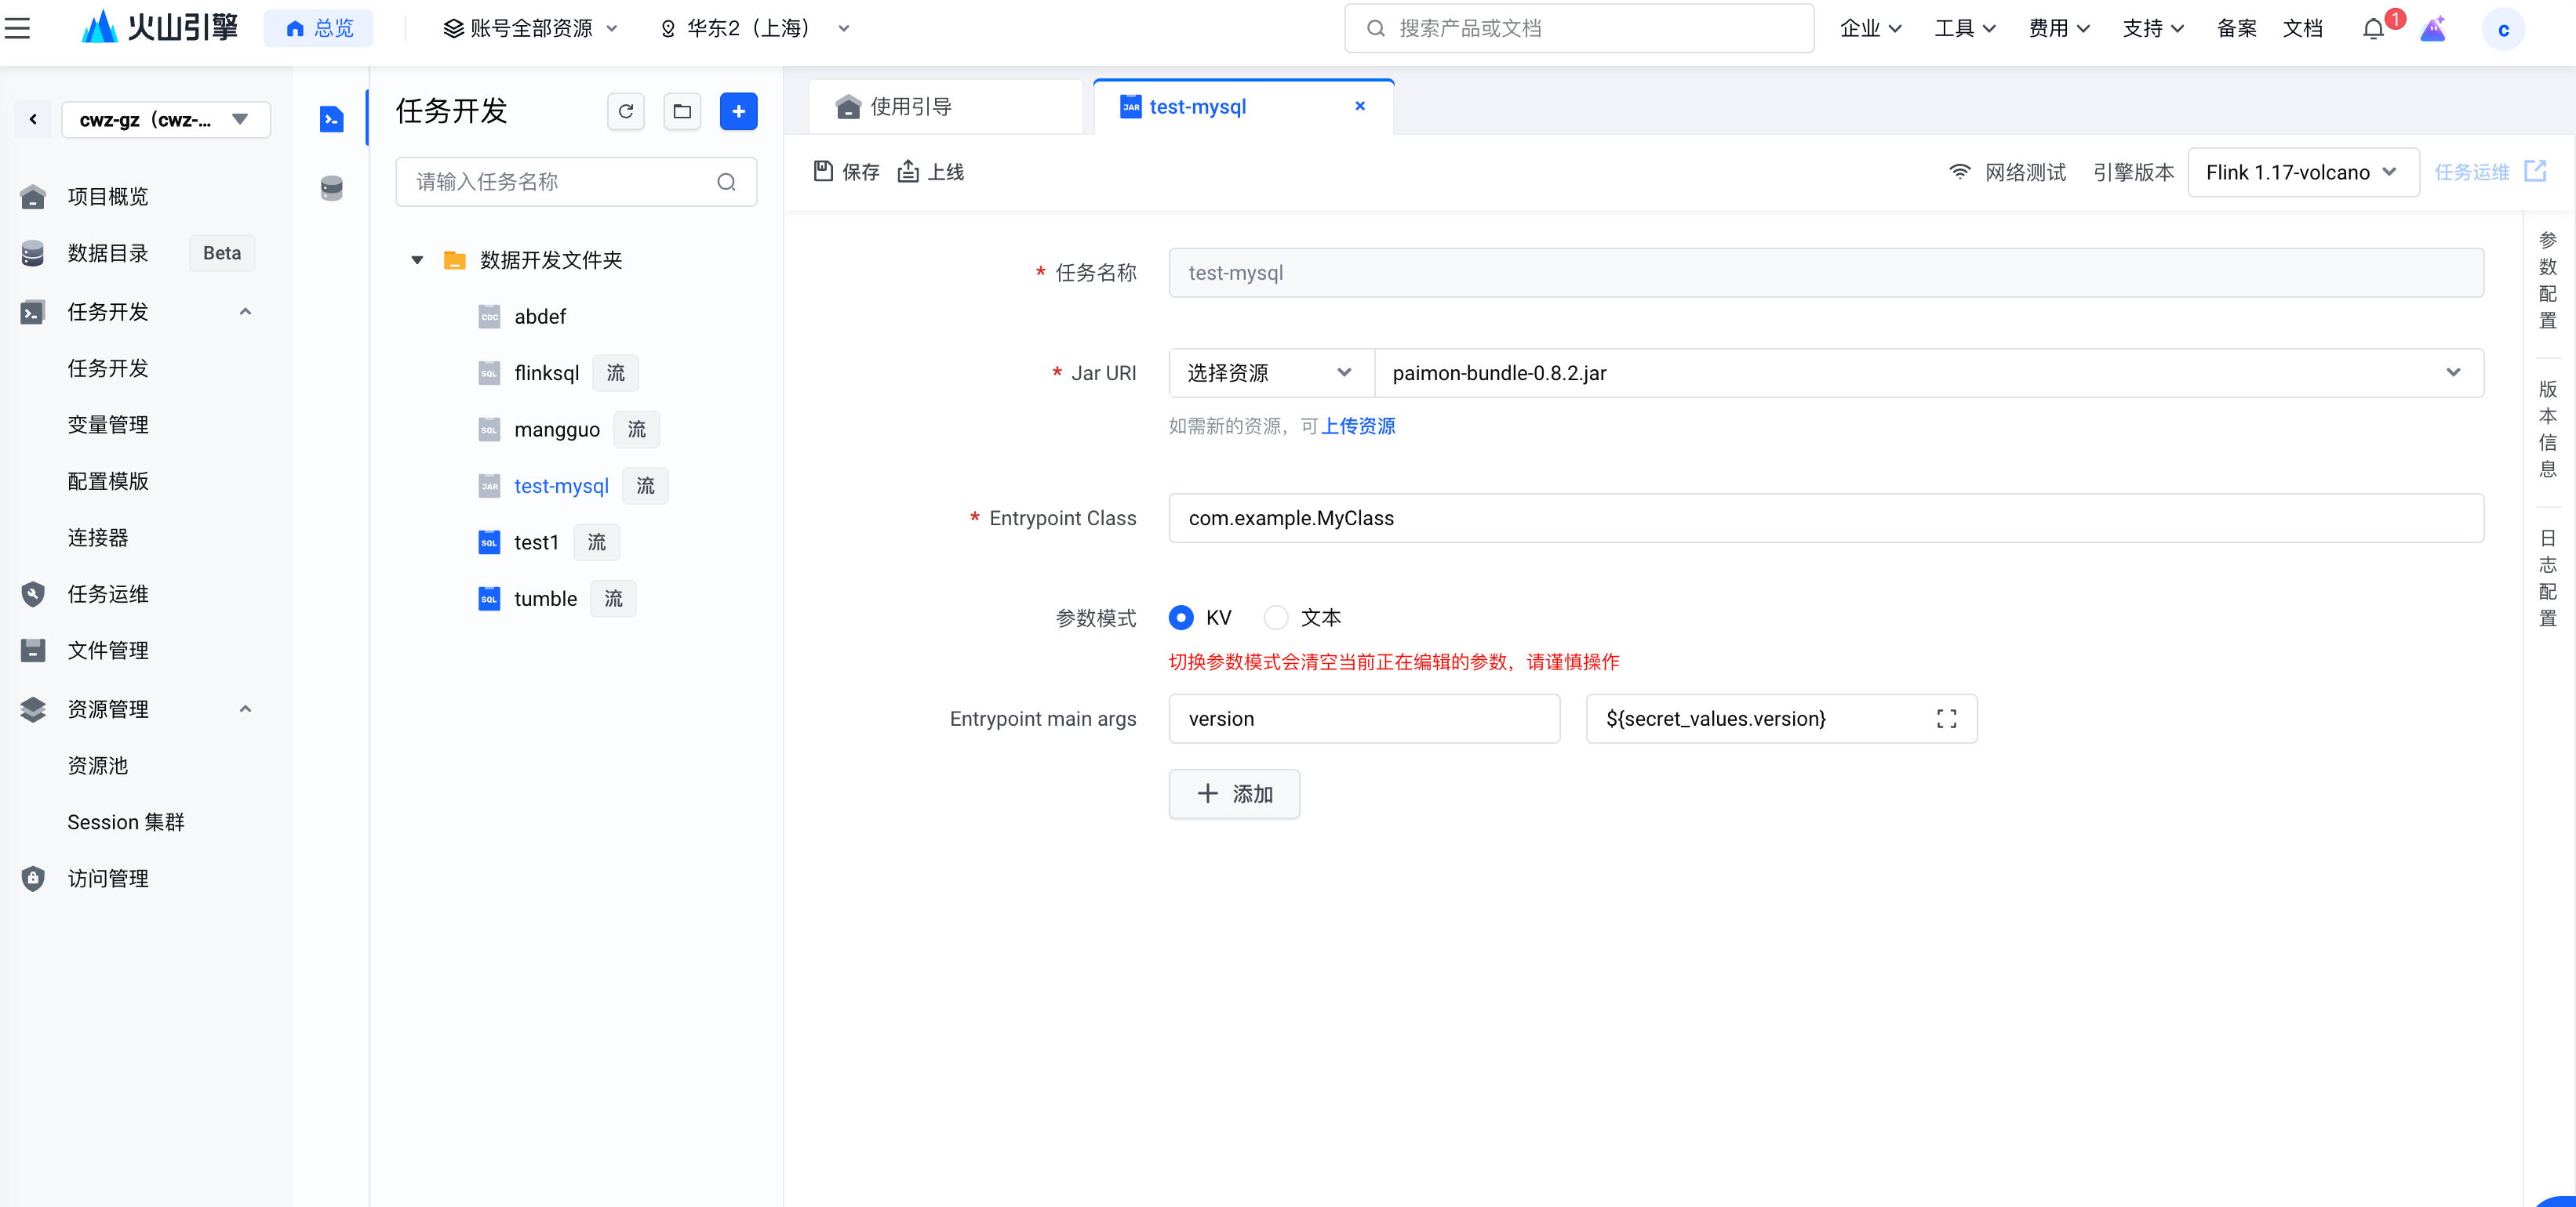Click the Entrypoint Class input field
Viewport: 2576px width, 1207px height.
(x=1825, y=517)
